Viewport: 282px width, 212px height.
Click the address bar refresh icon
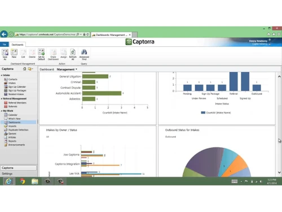87,34
